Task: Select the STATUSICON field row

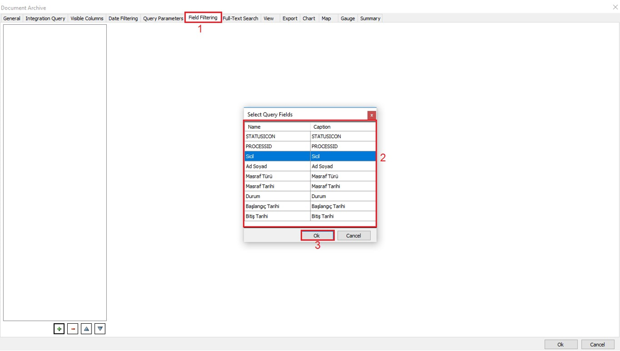Action: [x=277, y=136]
